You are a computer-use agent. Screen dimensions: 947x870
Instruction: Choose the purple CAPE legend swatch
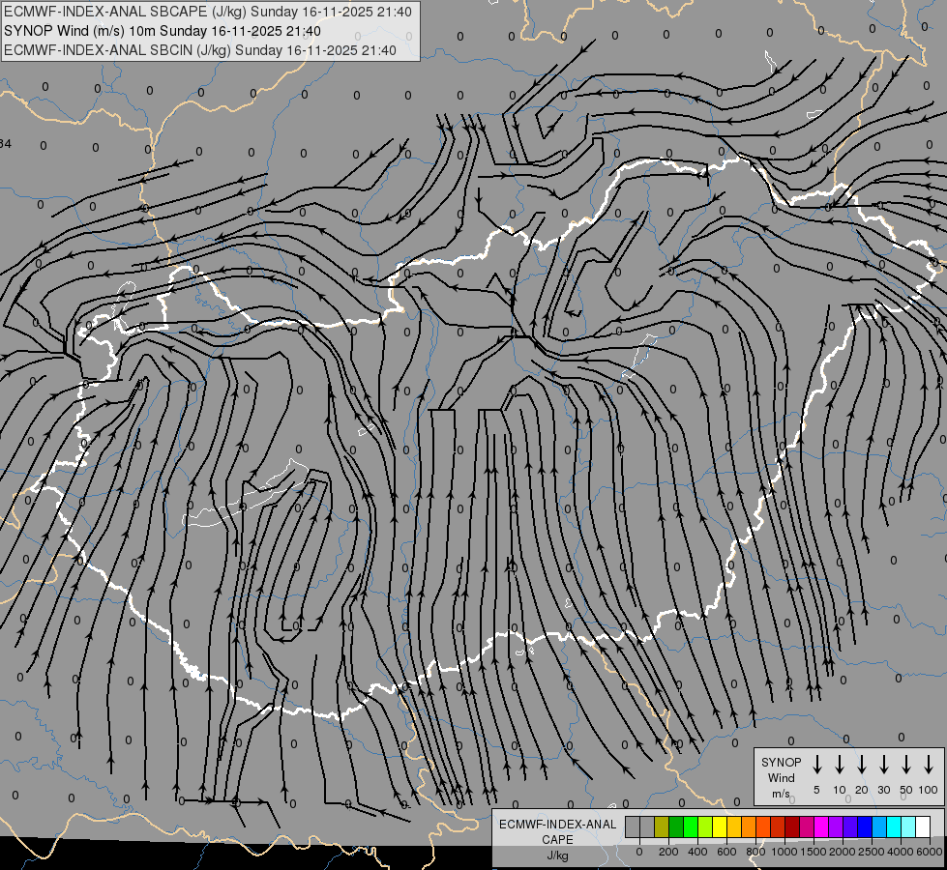835,826
